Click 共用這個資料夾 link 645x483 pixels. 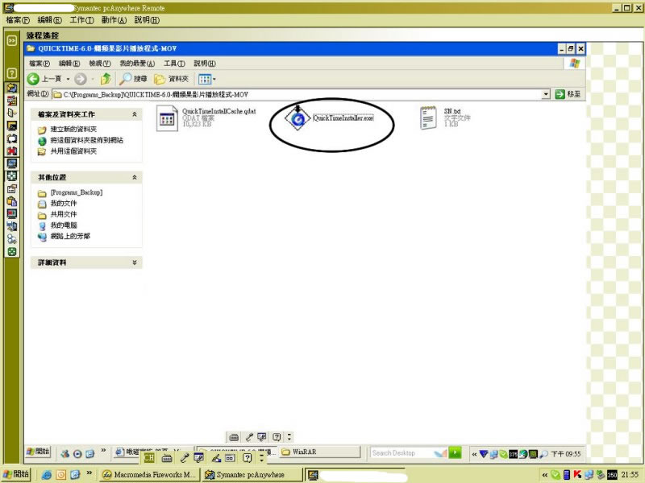pyautogui.click(x=73, y=151)
